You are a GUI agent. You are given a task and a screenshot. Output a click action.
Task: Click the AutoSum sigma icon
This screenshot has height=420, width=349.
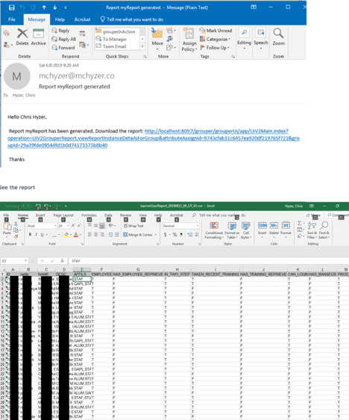tap(300, 223)
